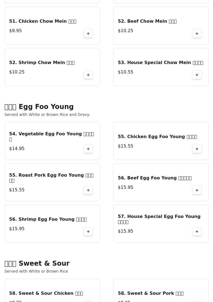Add Shrimp Chow Mein with plus icon

[x=88, y=75]
